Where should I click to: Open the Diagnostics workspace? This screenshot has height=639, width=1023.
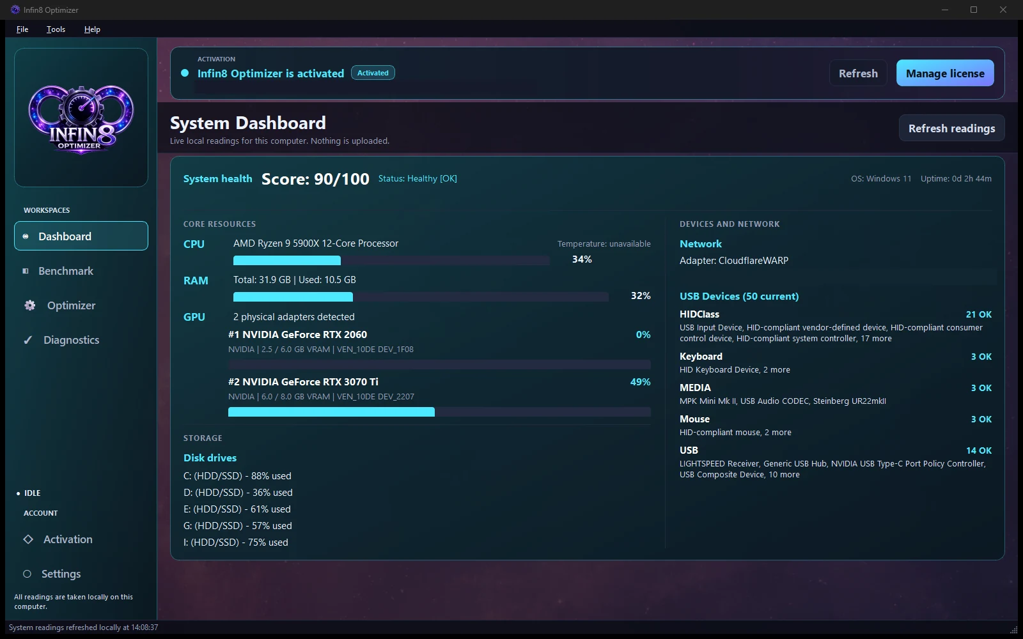pyautogui.click(x=81, y=340)
